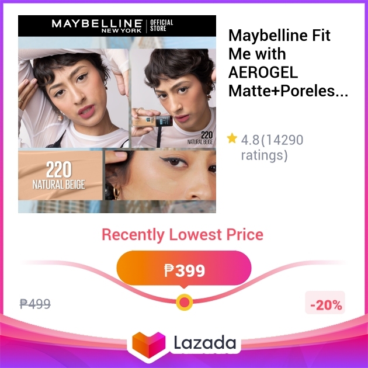368x368 pixels.
Task: Click the Recently Lowest Price heading
Action: [x=182, y=234]
